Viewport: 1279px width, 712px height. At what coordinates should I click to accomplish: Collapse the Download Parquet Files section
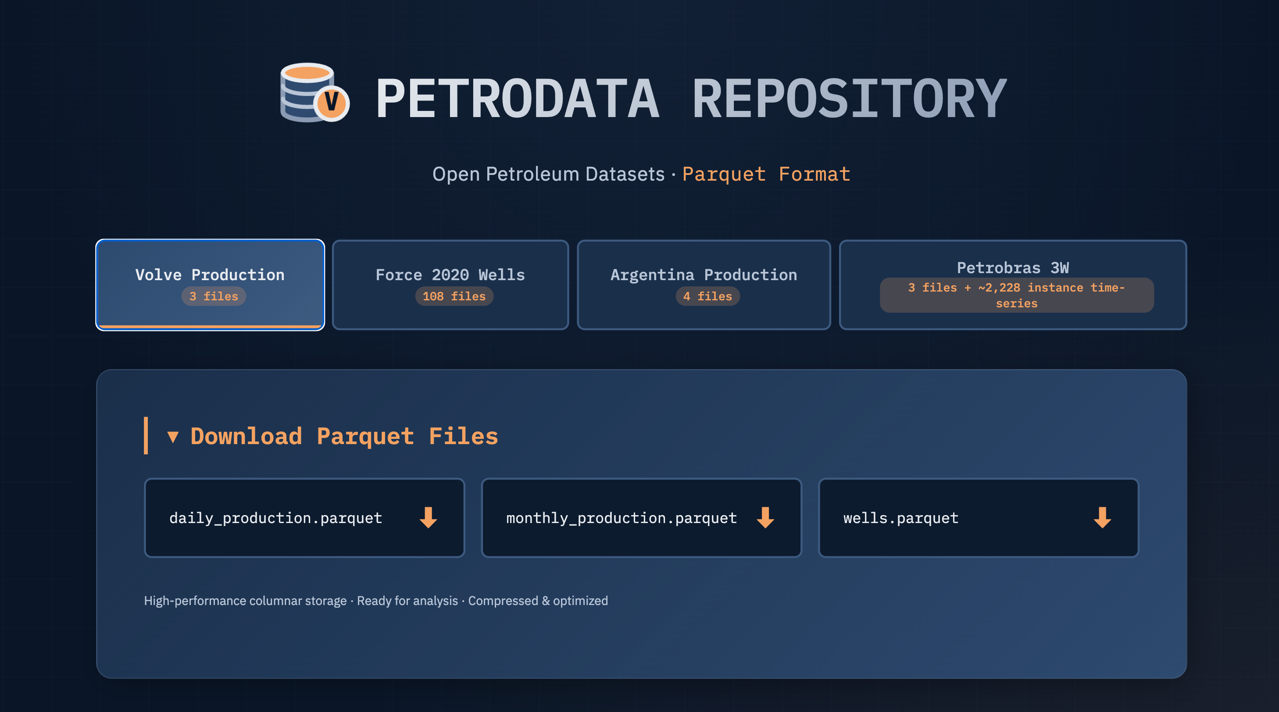pos(173,437)
